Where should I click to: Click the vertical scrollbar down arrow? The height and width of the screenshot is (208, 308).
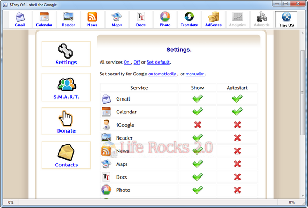tap(303, 196)
